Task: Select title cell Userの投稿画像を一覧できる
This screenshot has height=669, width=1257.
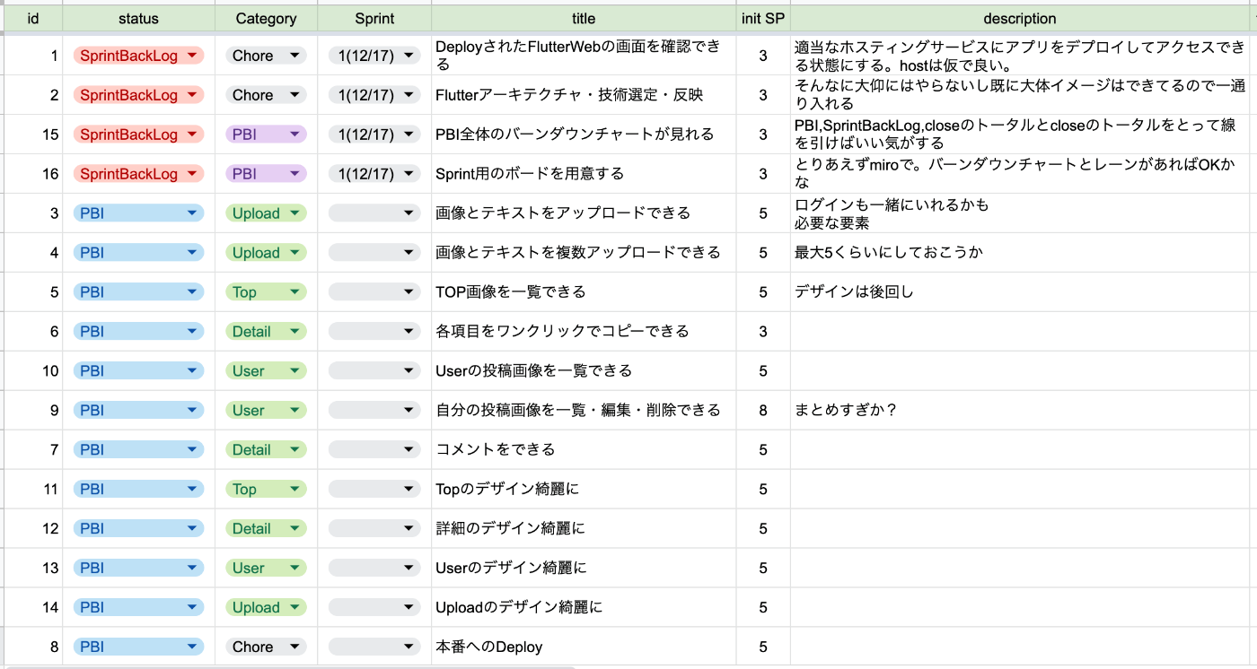Action: point(584,371)
